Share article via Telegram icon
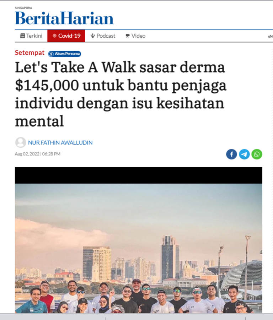273x320 pixels. tap(244, 154)
